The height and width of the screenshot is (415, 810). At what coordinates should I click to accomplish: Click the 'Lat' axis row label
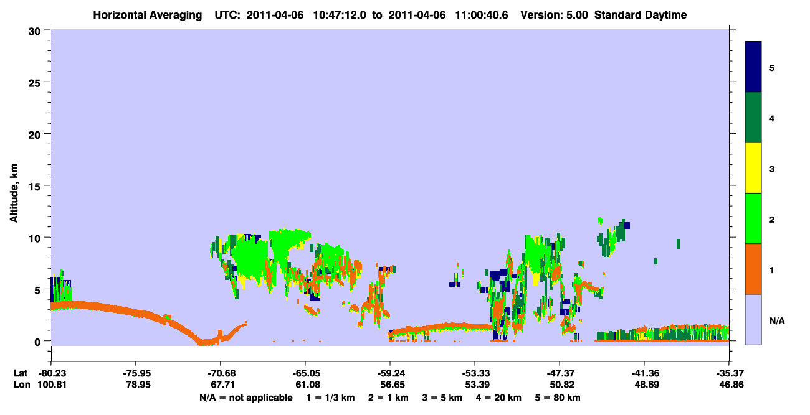[x=21, y=373]
